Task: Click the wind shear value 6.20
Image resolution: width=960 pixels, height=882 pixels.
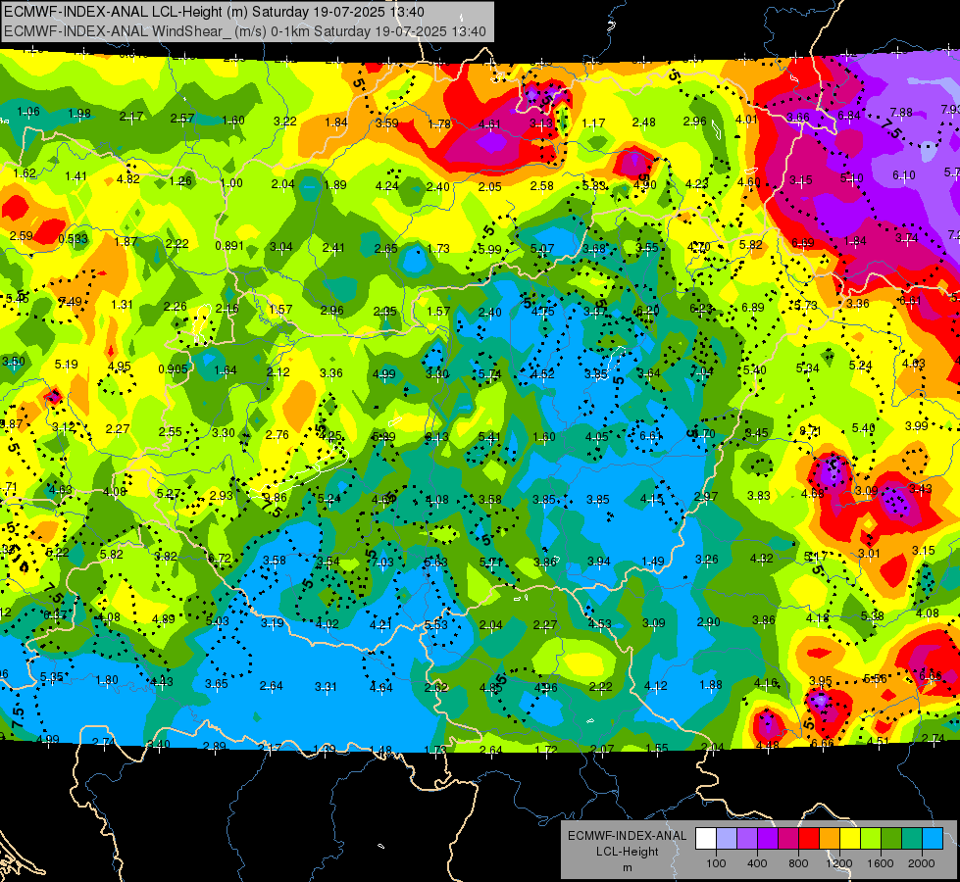Action: click(x=647, y=311)
